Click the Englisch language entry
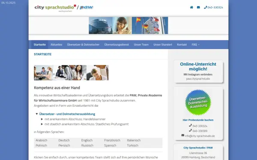This screenshot has height=160, width=257. coord(87,140)
